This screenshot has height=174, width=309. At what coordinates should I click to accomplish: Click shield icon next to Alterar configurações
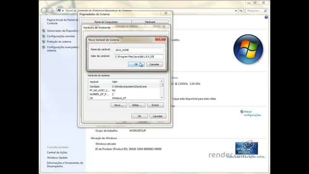(x=242, y=112)
